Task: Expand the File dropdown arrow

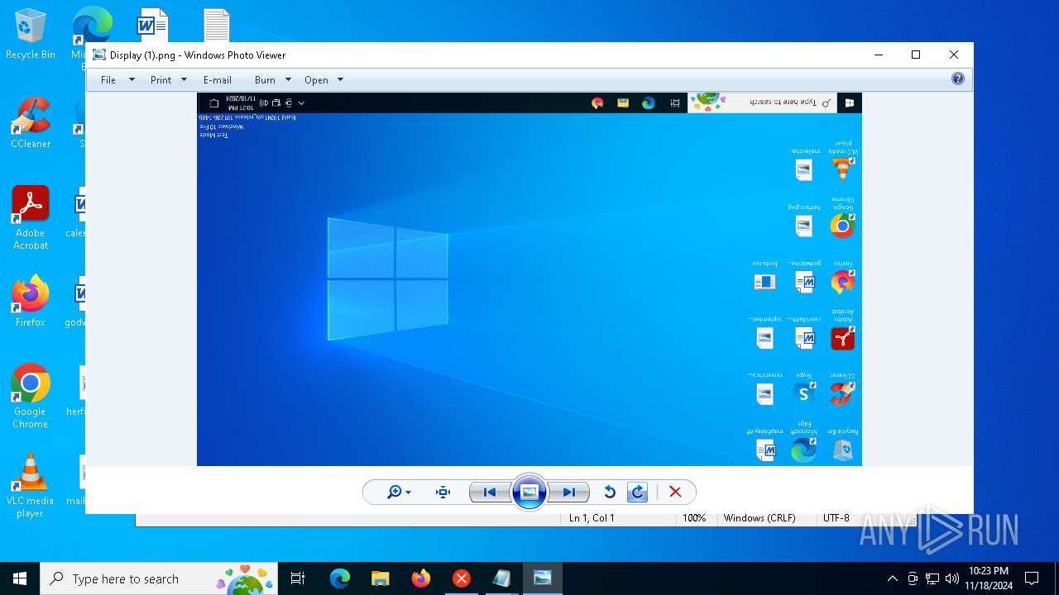Action: coord(132,80)
